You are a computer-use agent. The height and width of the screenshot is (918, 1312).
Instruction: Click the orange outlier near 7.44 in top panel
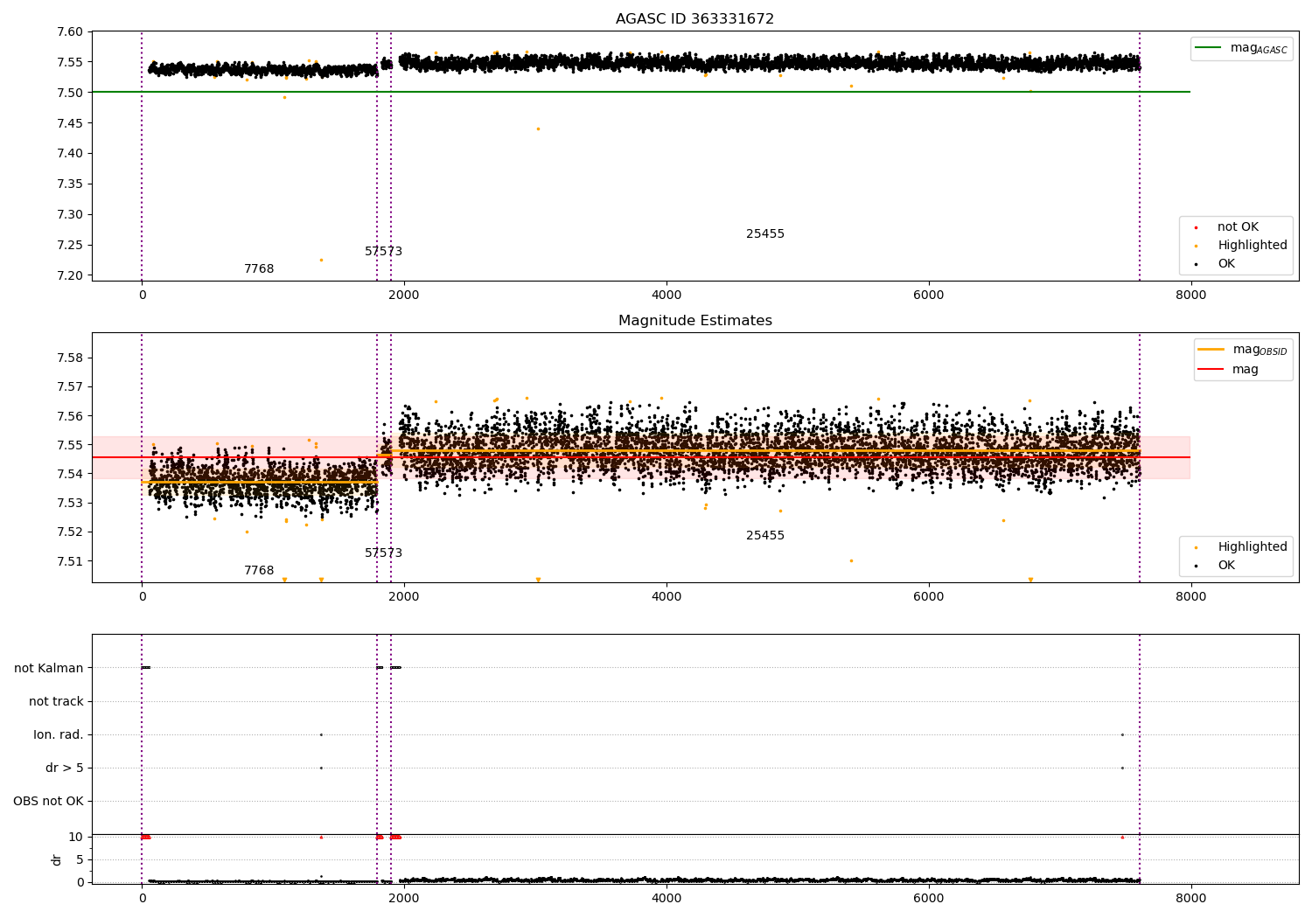point(538,129)
